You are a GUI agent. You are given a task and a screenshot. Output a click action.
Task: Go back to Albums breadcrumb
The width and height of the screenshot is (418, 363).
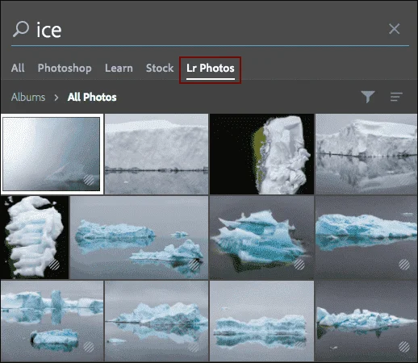click(x=28, y=97)
